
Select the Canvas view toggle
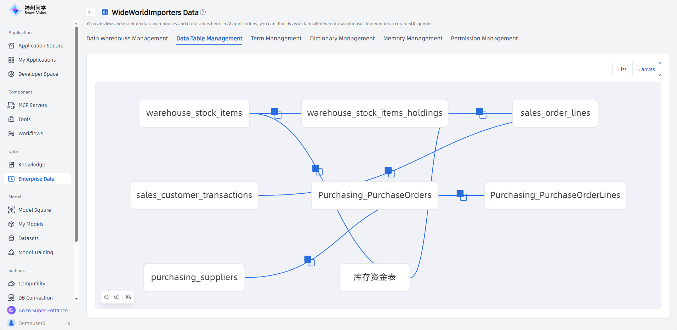click(x=646, y=69)
